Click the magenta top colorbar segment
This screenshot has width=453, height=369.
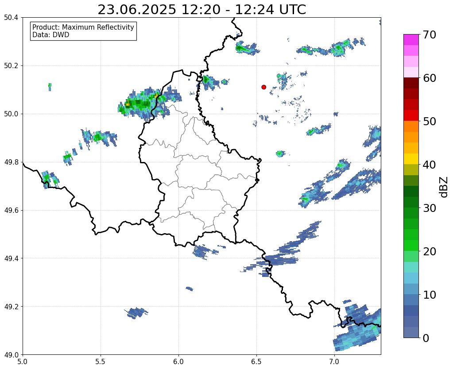pyautogui.click(x=411, y=40)
